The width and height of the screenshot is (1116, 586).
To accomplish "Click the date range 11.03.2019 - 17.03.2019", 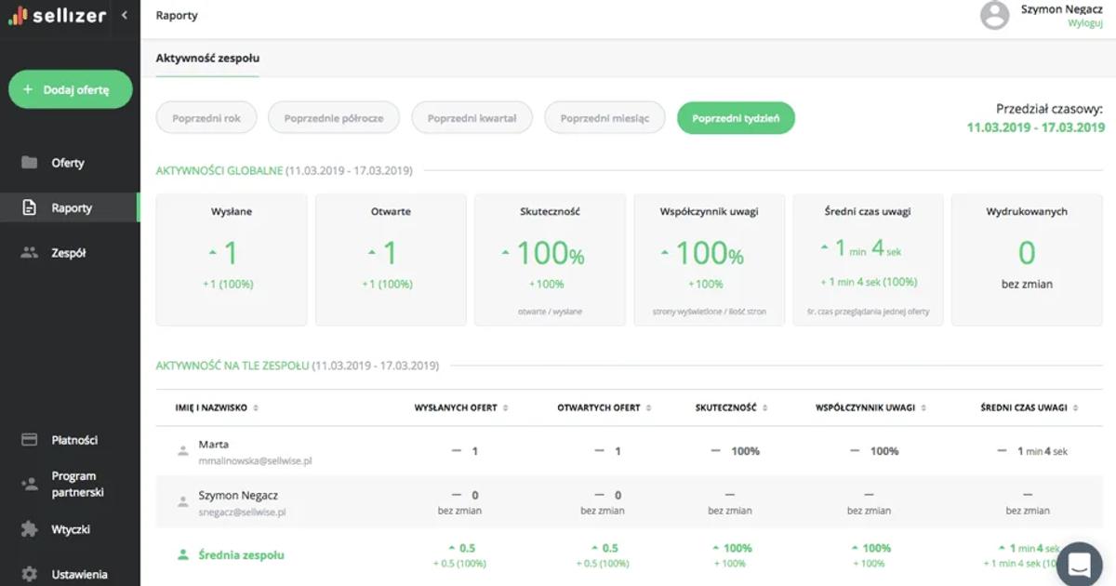I will 1036,127.
